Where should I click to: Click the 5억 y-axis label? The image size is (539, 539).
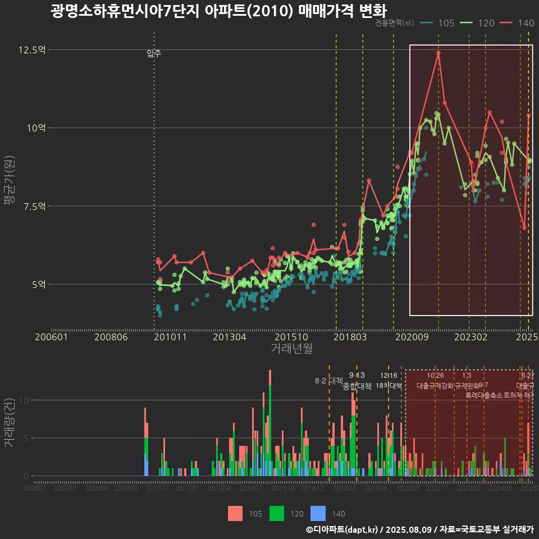(x=39, y=285)
